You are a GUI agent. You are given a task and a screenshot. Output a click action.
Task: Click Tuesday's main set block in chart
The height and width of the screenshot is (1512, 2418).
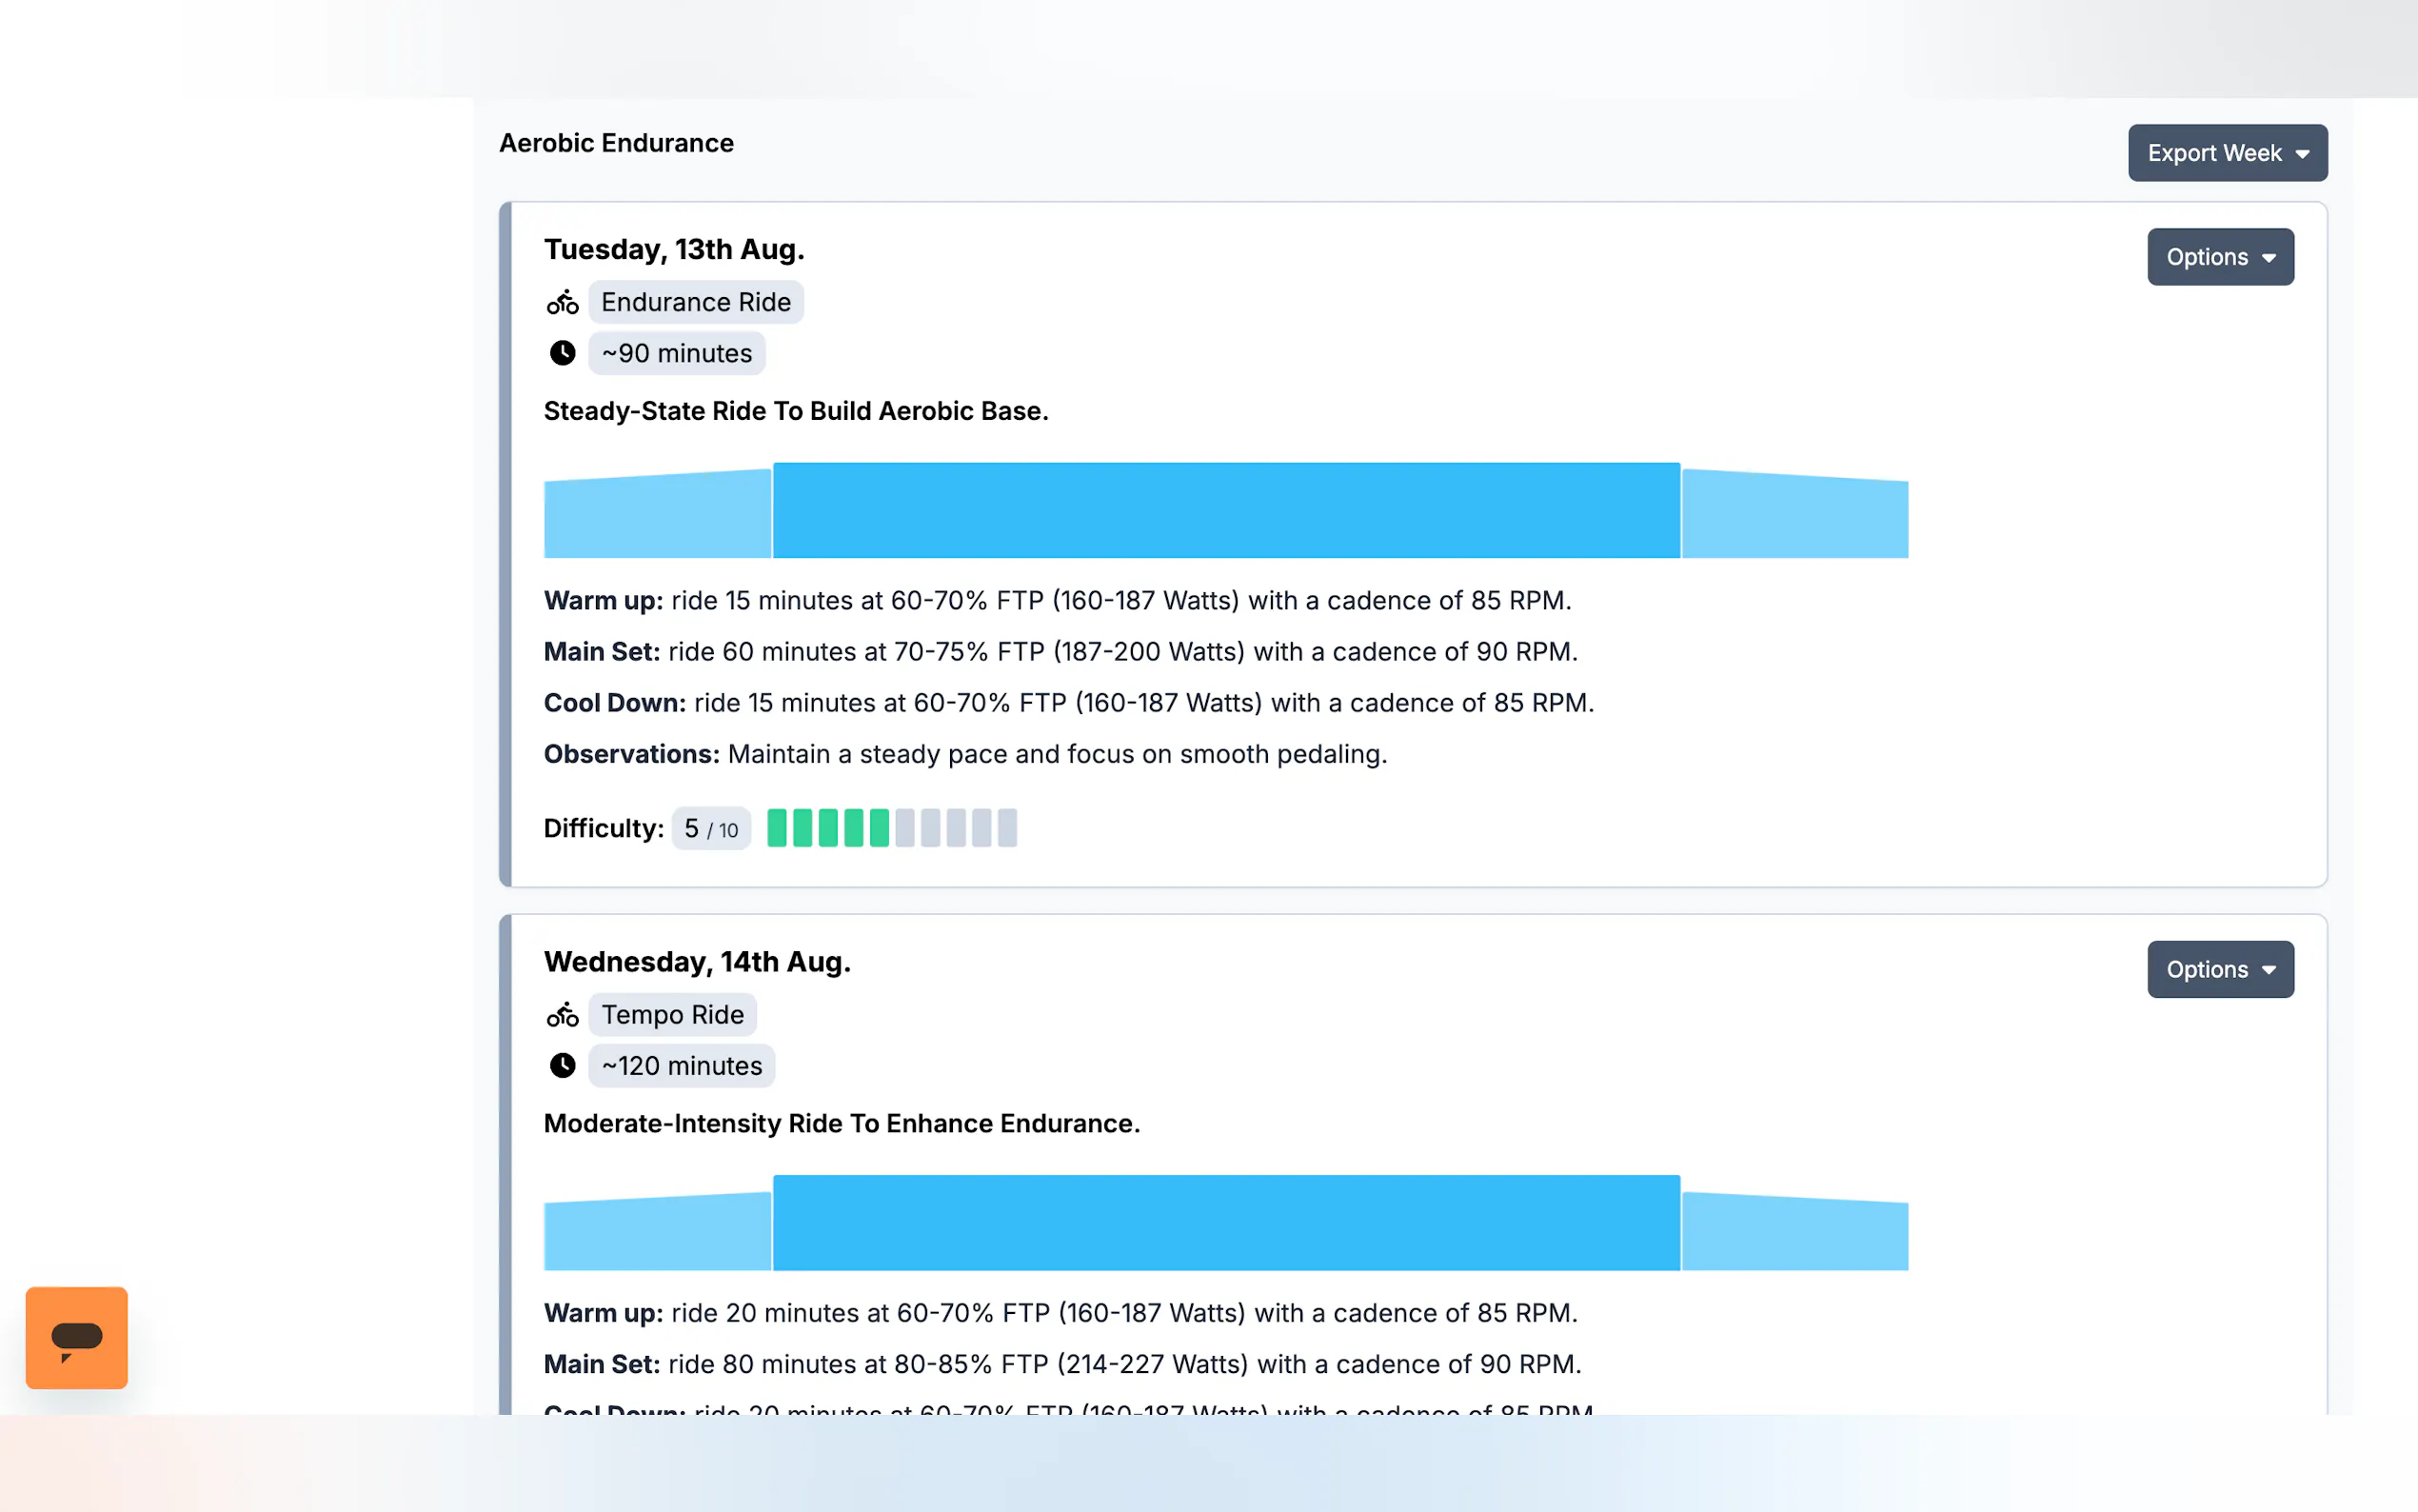(1226, 510)
